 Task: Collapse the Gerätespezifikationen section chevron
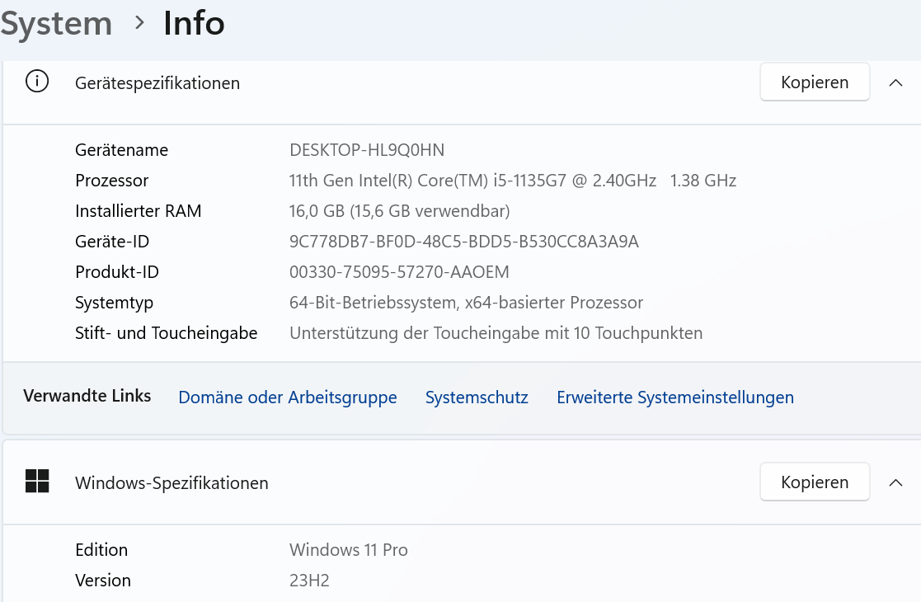895,82
